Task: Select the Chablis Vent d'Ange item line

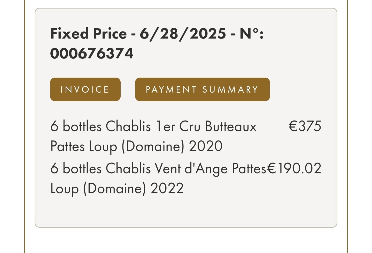Action: (158, 168)
